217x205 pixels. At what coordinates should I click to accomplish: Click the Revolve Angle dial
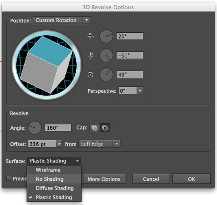pyautogui.click(x=34, y=128)
